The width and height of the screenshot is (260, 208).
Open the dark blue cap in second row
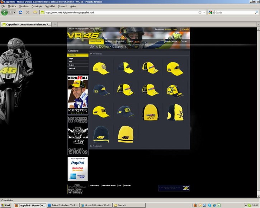(x=101, y=90)
